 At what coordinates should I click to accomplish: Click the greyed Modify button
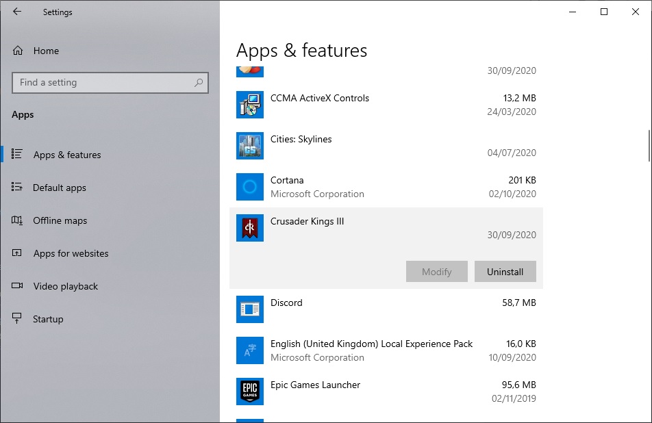point(436,272)
